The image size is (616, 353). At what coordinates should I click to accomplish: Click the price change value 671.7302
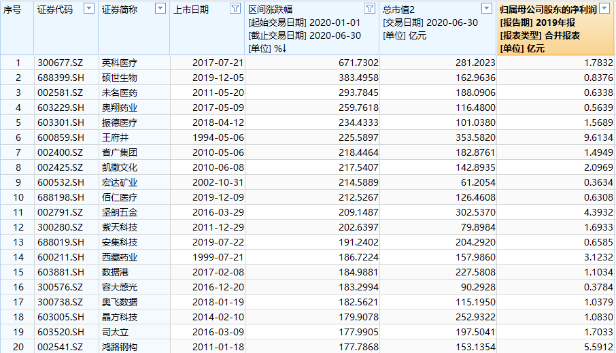(359, 63)
